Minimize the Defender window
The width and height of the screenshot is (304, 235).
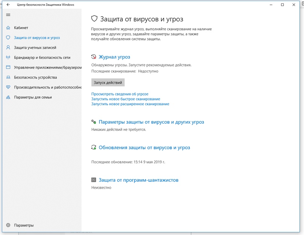click(x=271, y=5)
